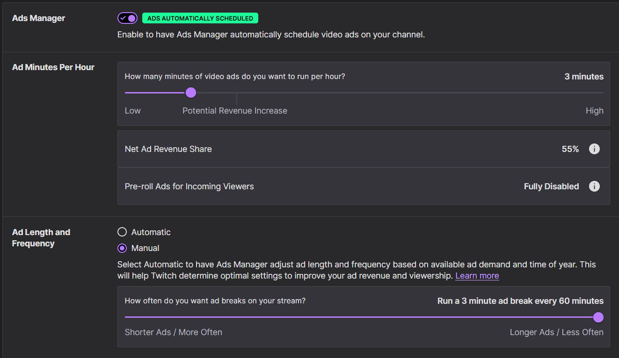Image resolution: width=619 pixels, height=358 pixels.
Task: Click the '3 minutes' value readout
Action: 583,77
